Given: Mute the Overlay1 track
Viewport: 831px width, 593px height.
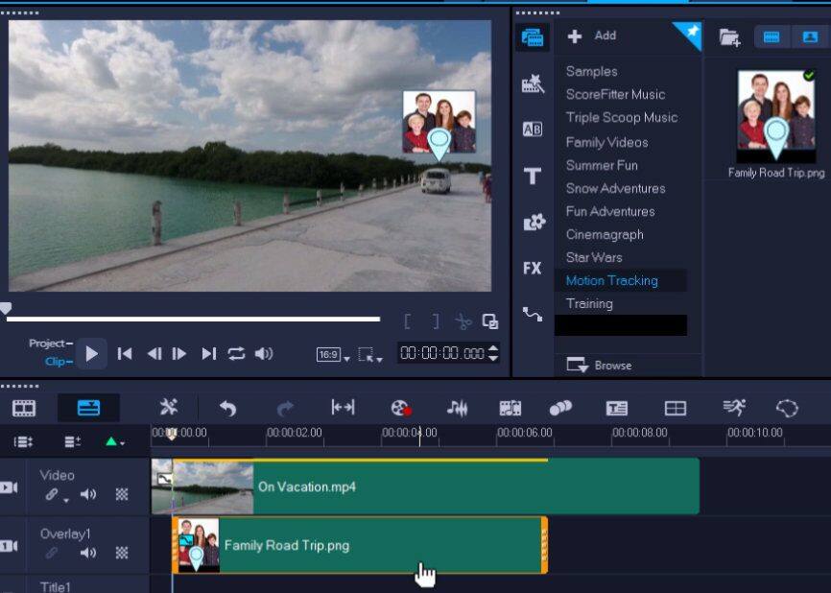Looking at the screenshot, I should [87, 553].
